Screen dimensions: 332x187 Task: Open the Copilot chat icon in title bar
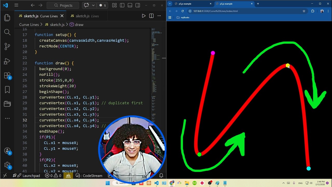(86, 5)
